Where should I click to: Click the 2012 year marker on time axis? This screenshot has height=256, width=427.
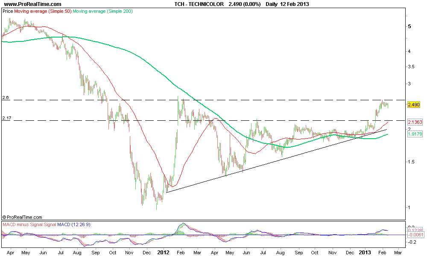tap(164, 253)
